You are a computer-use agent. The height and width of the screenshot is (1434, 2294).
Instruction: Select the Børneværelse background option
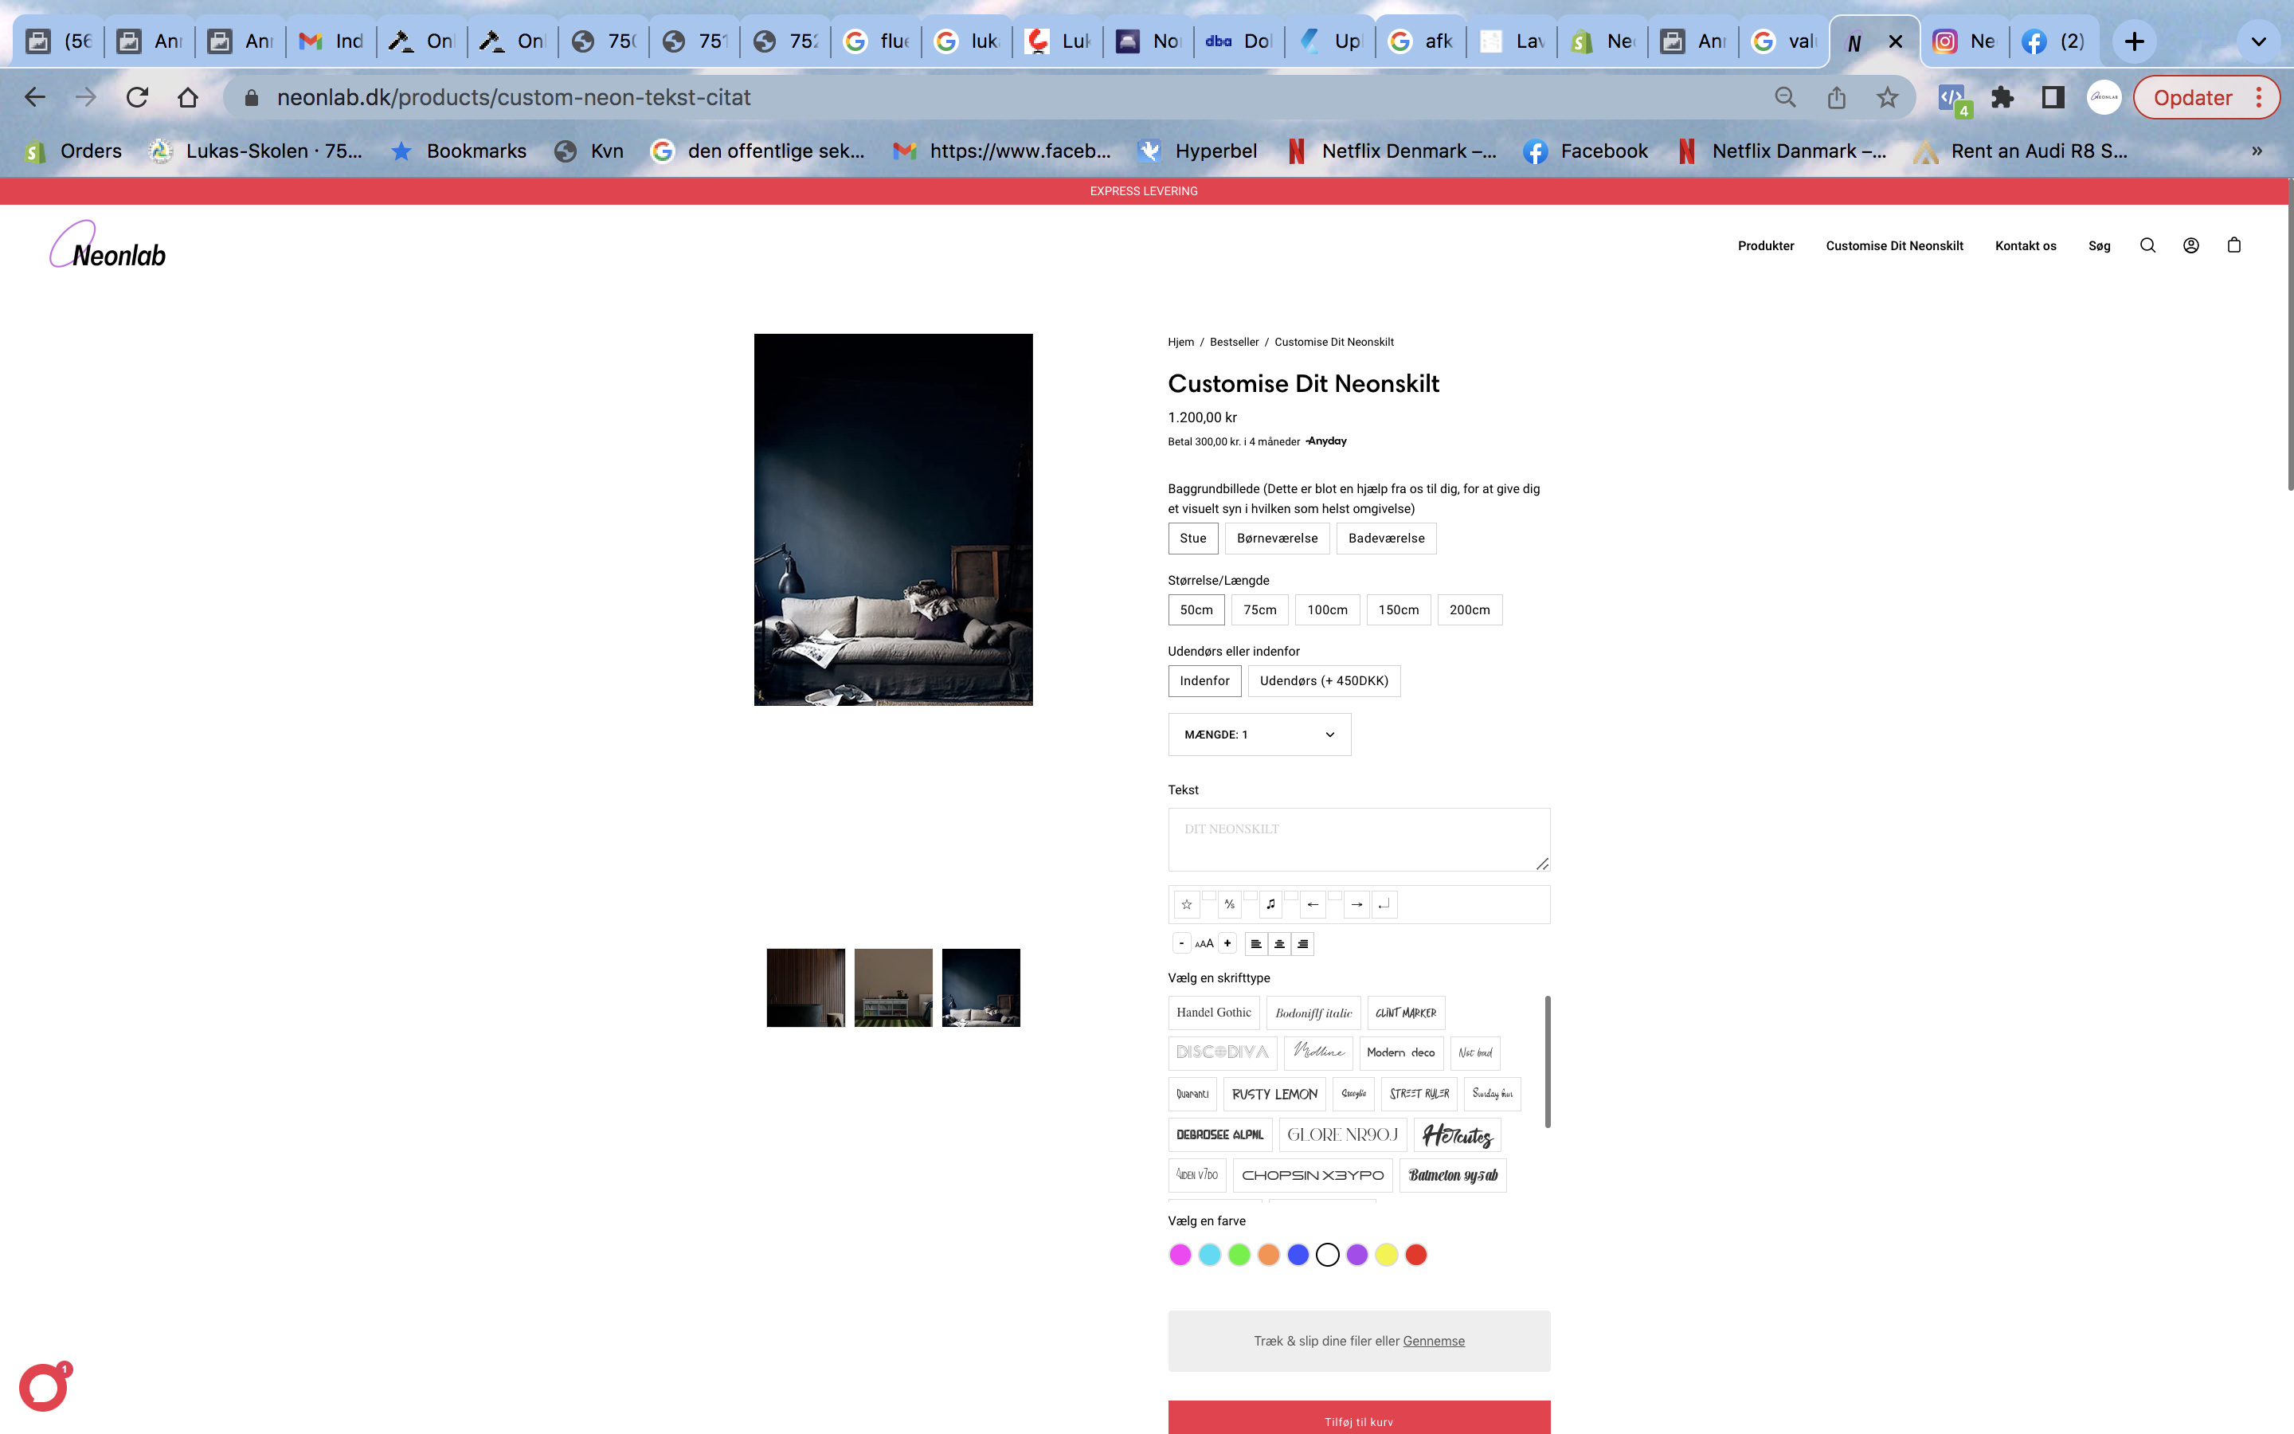coord(1276,539)
